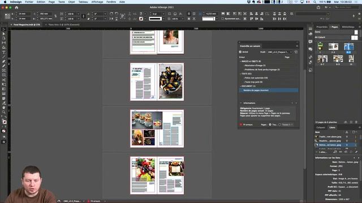The height and width of the screenshot is (203, 362).
Task: Click constrain width and height proportions icon
Action: pos(55,16)
